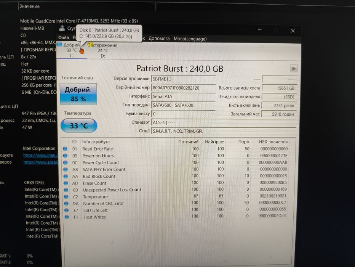This screenshot has width=355, height=267.
Task: Open the aida64 link in background window
Action: click(41, 162)
